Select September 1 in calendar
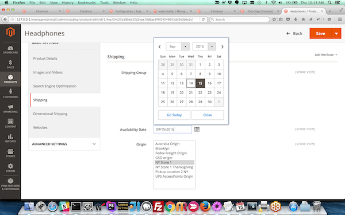The image size is (345, 215). click(200, 64)
